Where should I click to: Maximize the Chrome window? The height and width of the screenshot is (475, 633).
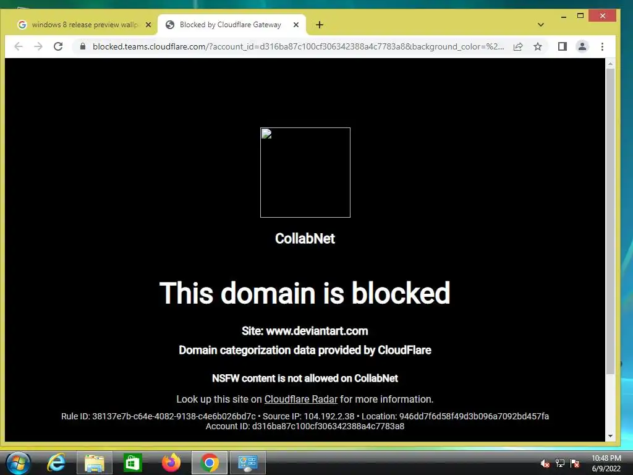pyautogui.click(x=580, y=15)
